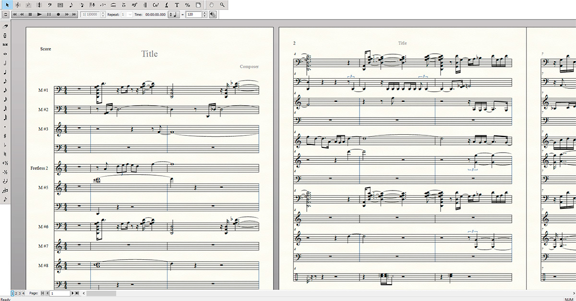Choose the bass clef tool
The width and height of the screenshot is (576, 301).
point(50,5)
